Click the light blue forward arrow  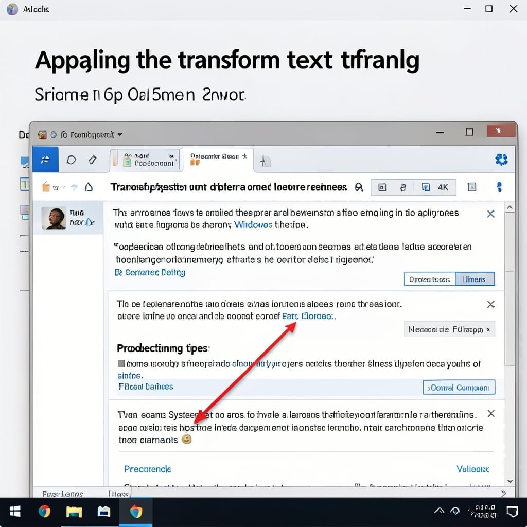74,187
